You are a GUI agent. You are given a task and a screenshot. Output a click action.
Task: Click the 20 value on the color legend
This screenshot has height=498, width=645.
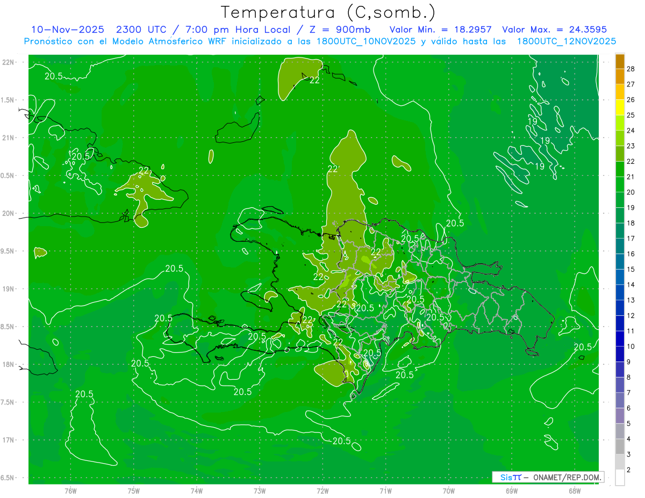(632, 192)
